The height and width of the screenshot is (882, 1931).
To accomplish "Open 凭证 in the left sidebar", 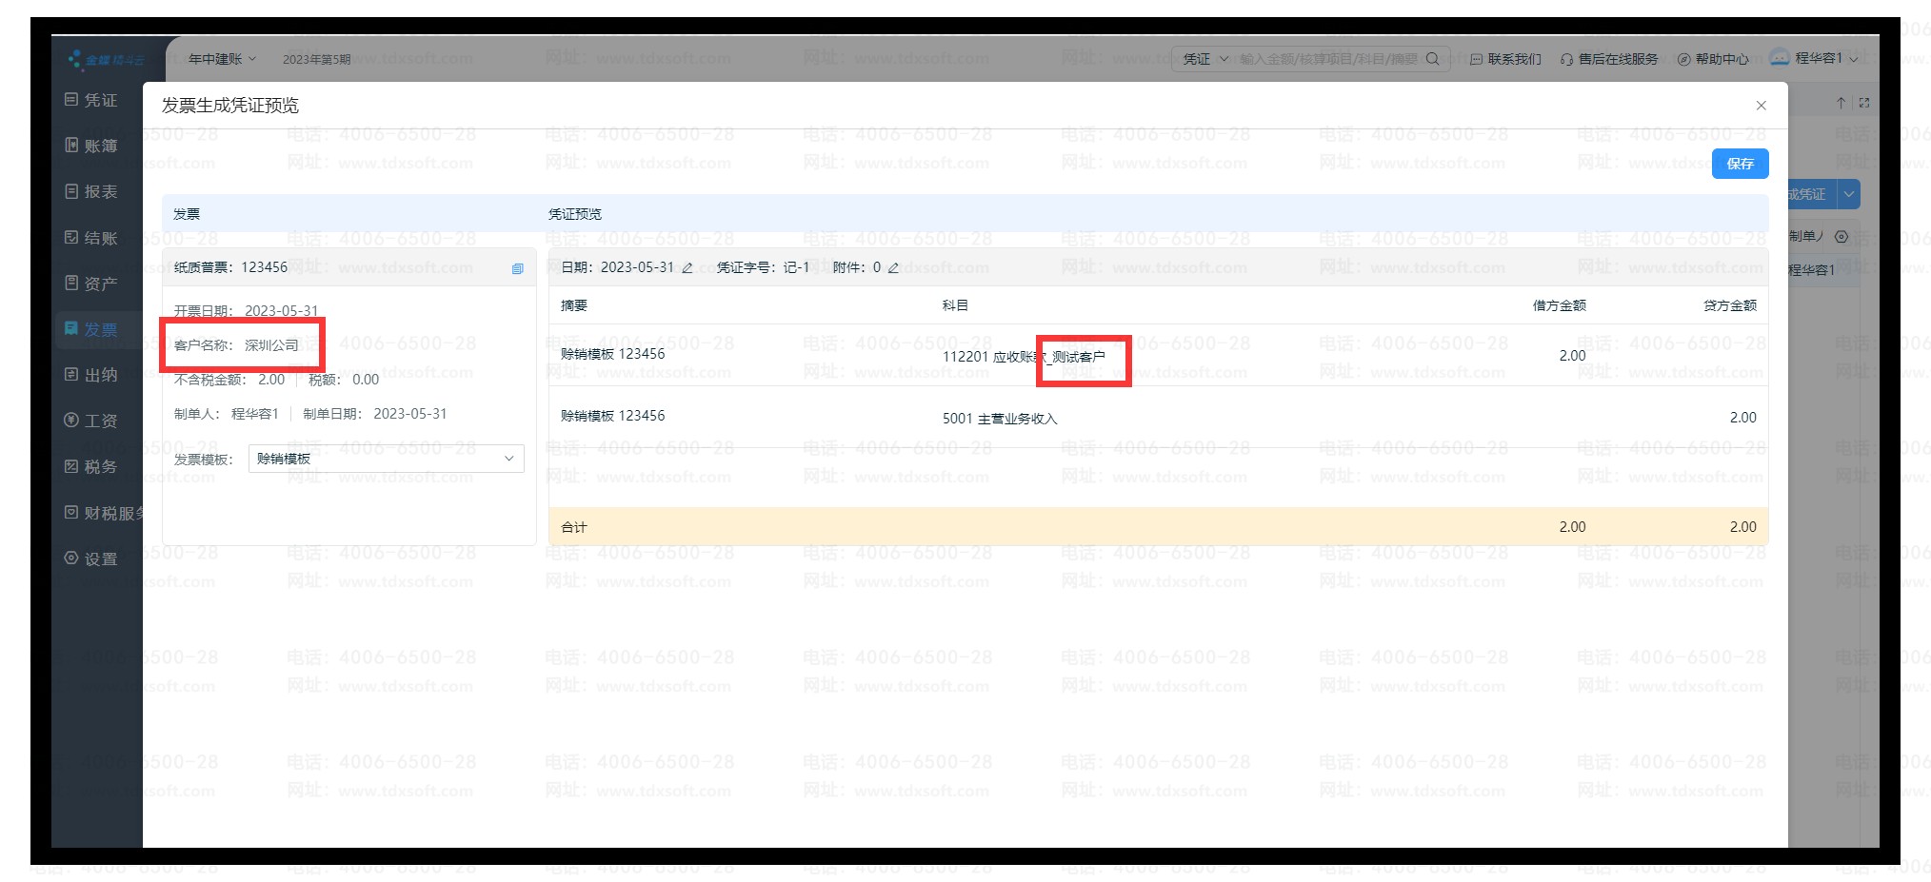I will pos(91,100).
